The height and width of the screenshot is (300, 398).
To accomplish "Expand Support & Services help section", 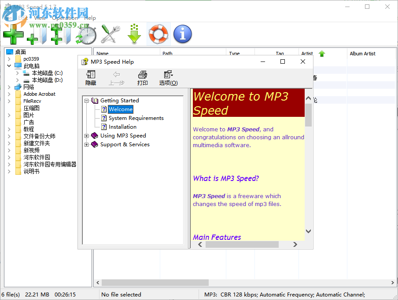I will 86,144.
